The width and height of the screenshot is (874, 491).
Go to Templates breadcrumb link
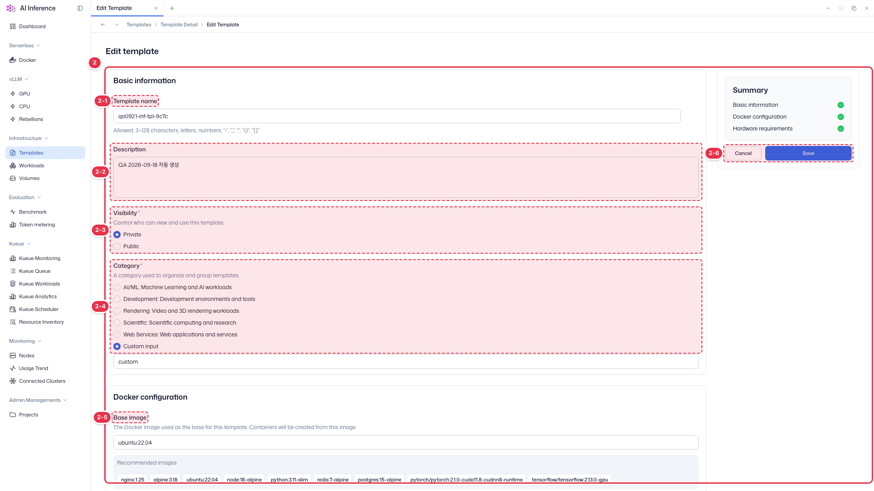click(x=139, y=25)
